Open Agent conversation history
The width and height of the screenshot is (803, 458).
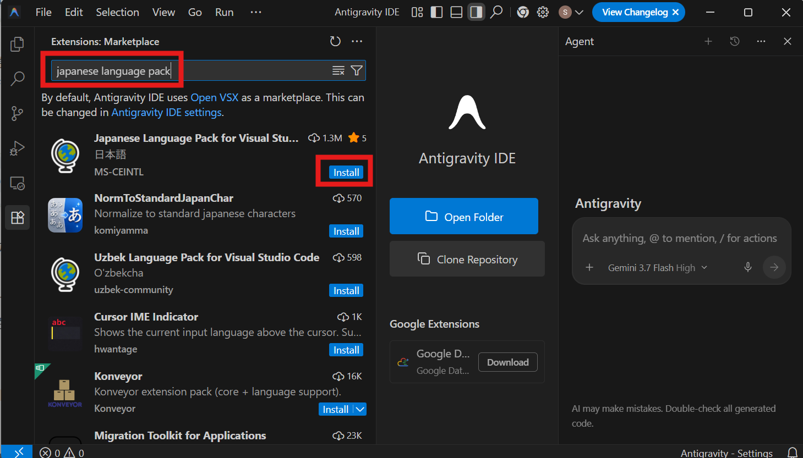(735, 41)
